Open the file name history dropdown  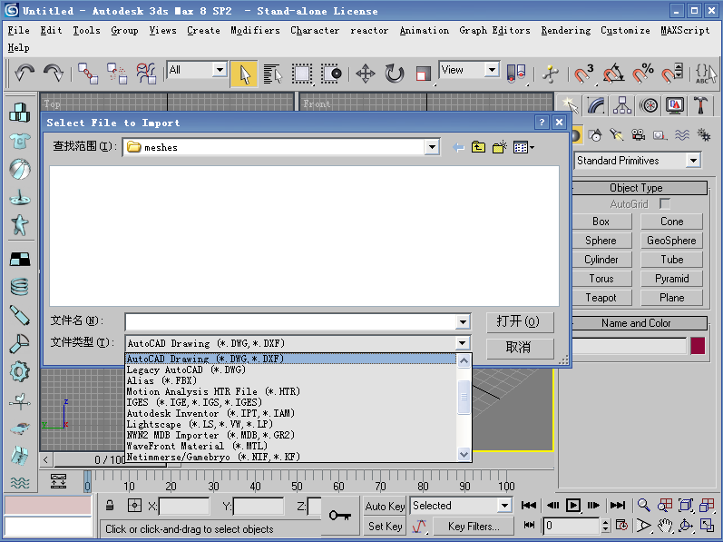(x=463, y=321)
